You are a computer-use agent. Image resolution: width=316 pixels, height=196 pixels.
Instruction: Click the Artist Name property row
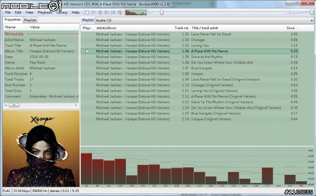pyautogui.click(x=41, y=40)
